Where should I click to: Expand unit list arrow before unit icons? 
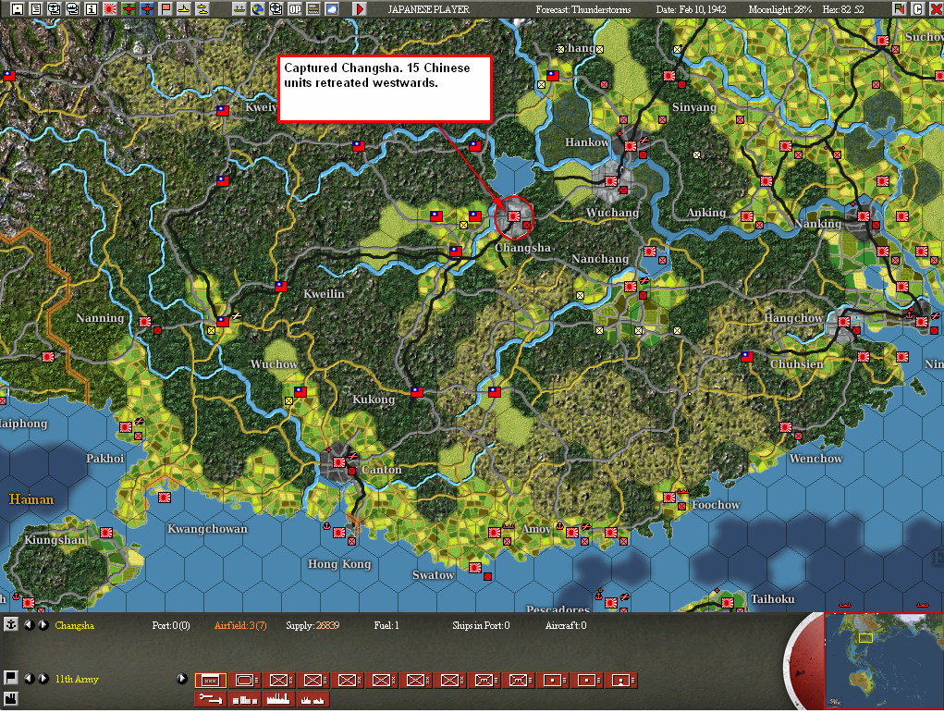tap(182, 679)
